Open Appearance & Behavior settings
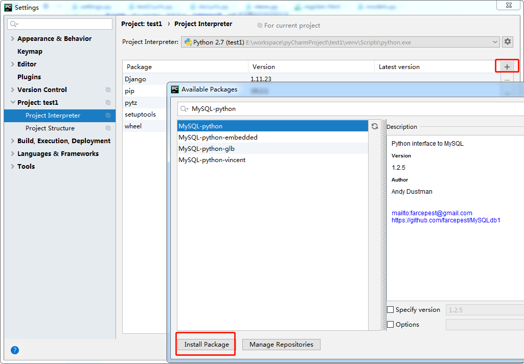The width and height of the screenshot is (524, 364). 55,39
